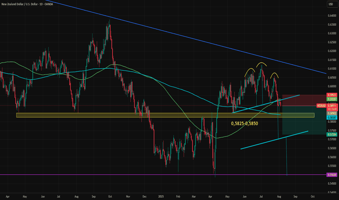Select the yellow support zone rectangle
Image resolution: width=339 pixels, height=200 pixels.
click(x=165, y=115)
